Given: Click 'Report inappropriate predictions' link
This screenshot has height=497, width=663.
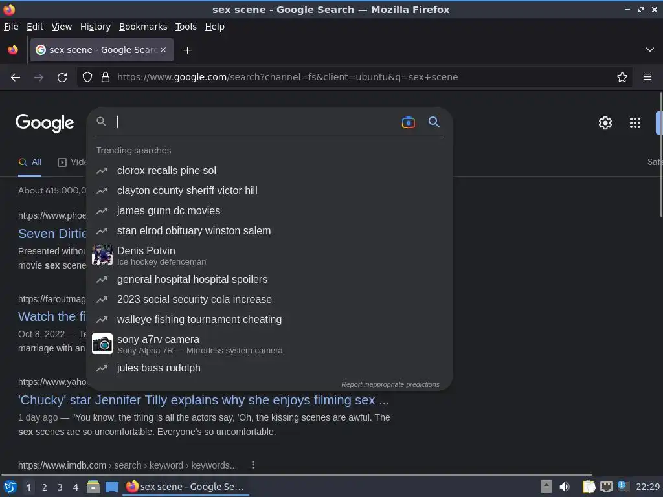Looking at the screenshot, I should 390,384.
